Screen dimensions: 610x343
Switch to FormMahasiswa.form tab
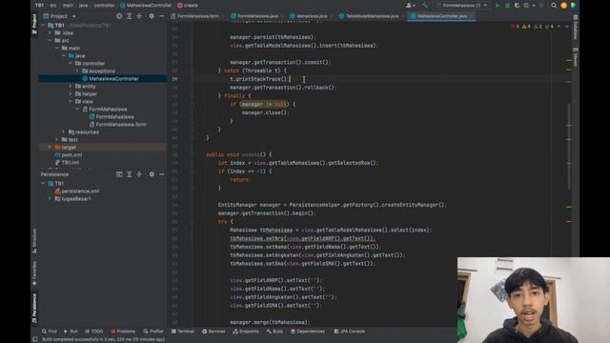click(197, 16)
